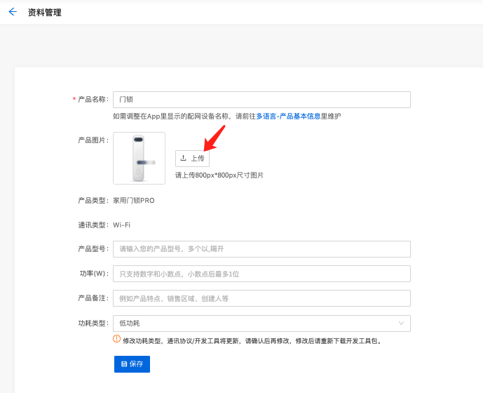Click the door lock product thumbnail
This screenshot has width=483, height=393.
pyautogui.click(x=139, y=159)
